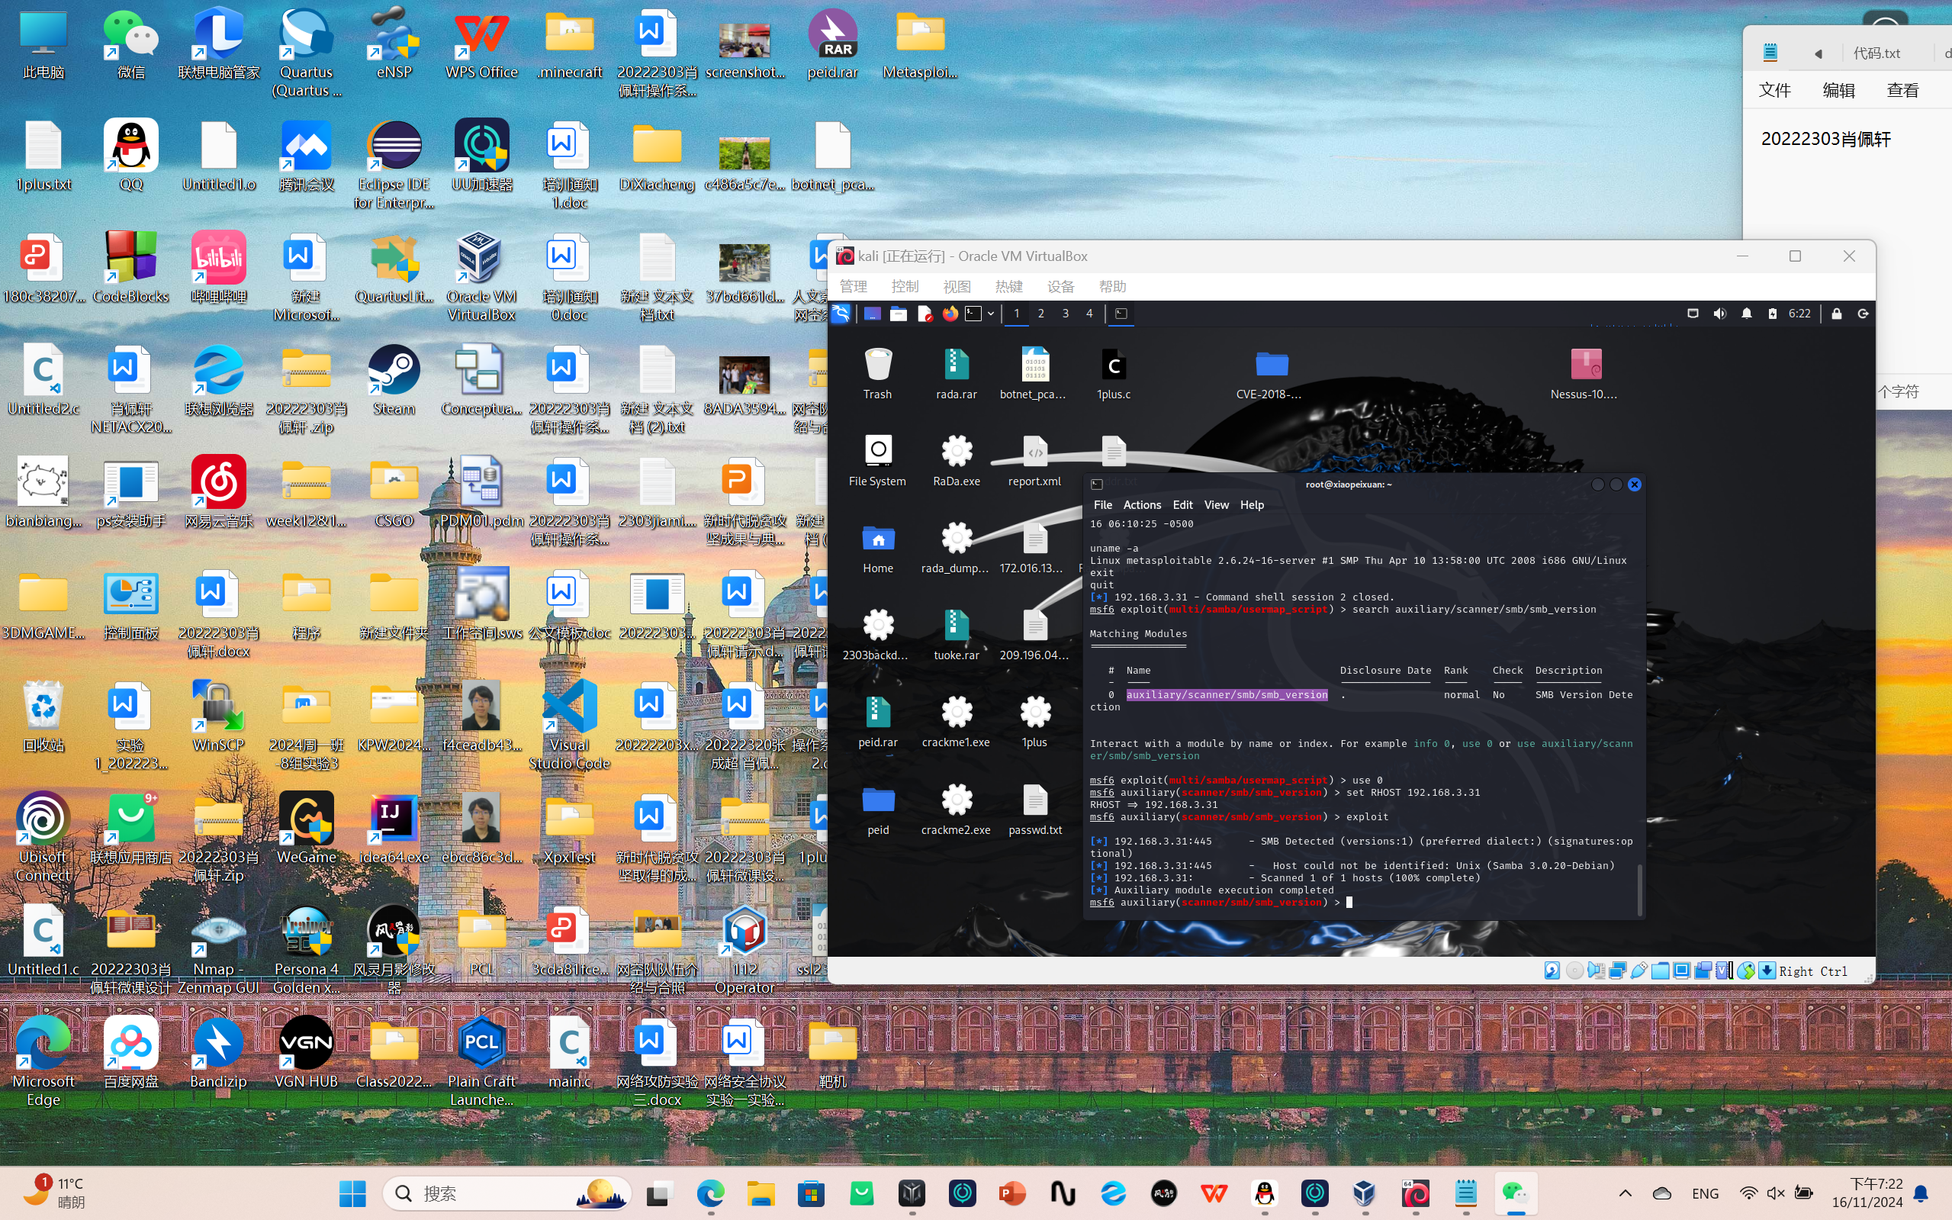This screenshot has width=1952, height=1220.
Task: Open Actions menu in Kali terminal
Action: [x=1142, y=504]
